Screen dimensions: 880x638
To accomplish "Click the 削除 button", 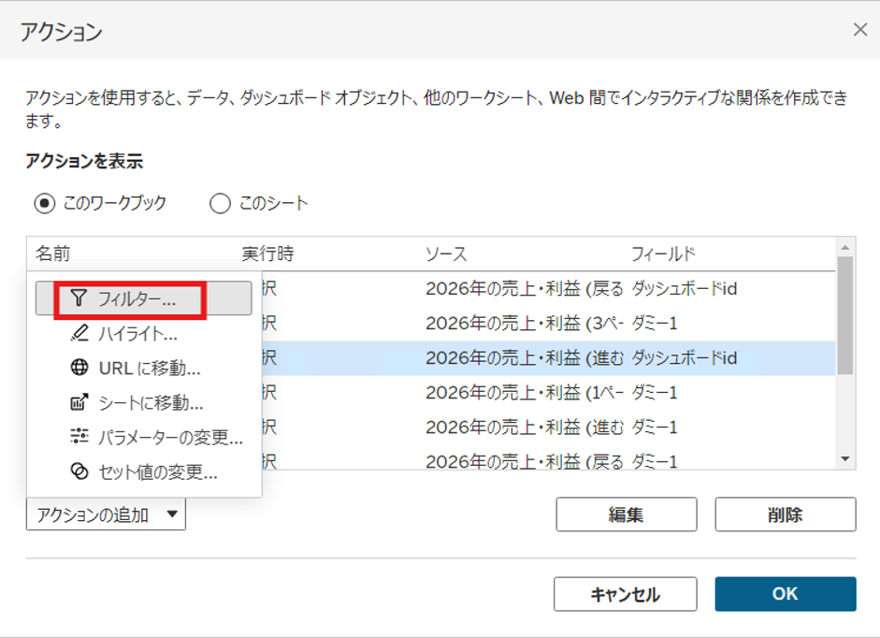I will click(x=786, y=515).
